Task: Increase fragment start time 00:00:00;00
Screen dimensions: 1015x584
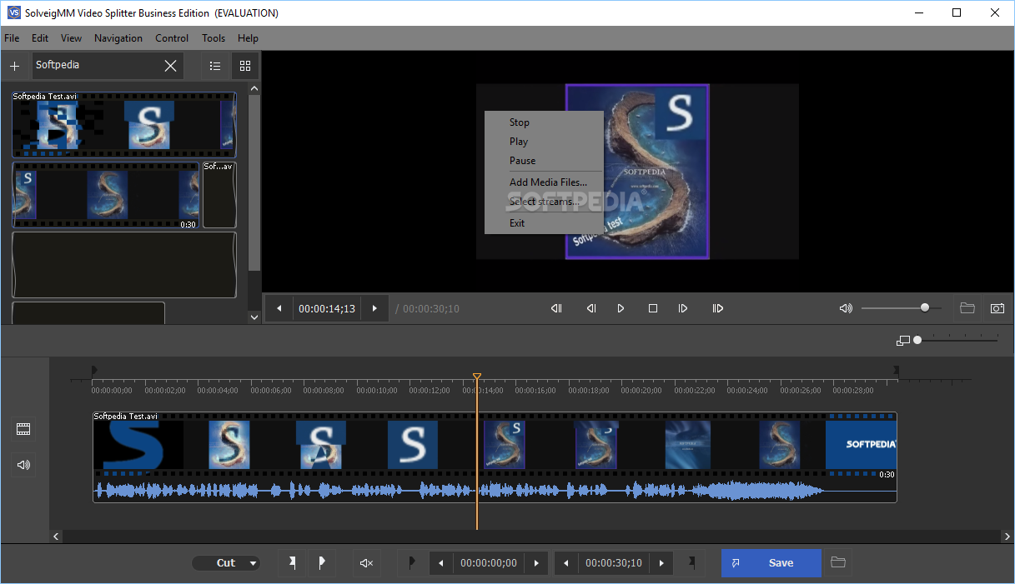Action: tap(536, 563)
